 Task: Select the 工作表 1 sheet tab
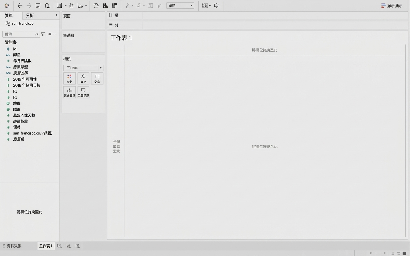pos(46,246)
